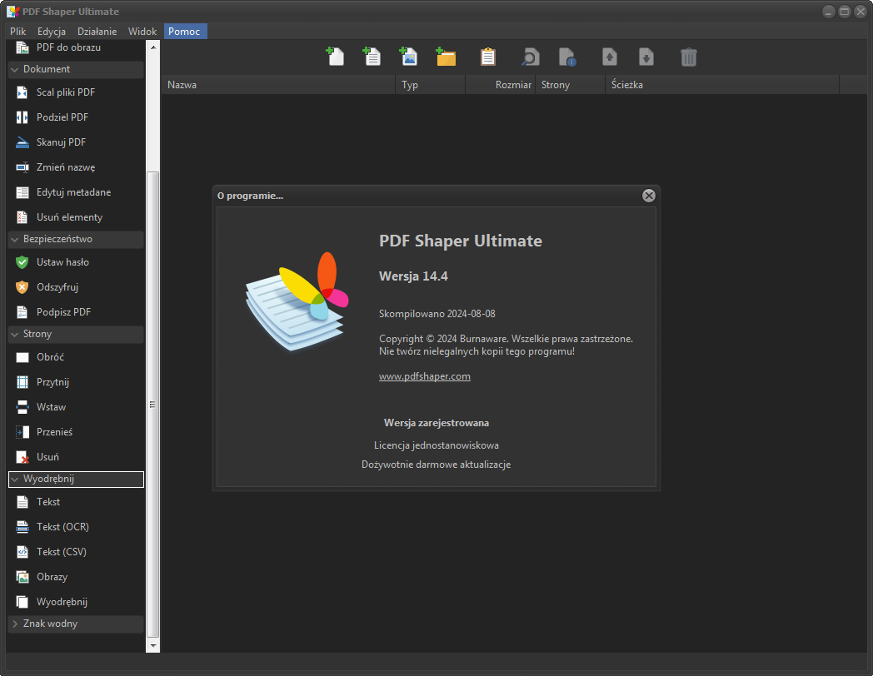This screenshot has height=676, width=873.
Task: Open the Pomoc menu
Action: (x=184, y=32)
